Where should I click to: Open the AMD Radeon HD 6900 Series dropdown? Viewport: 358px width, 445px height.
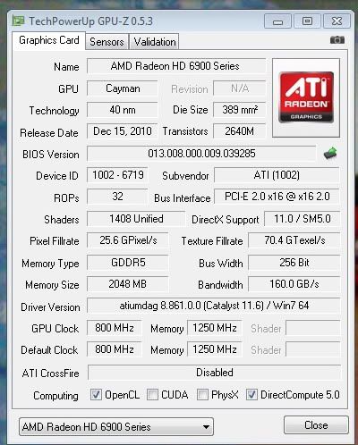[x=116, y=427]
